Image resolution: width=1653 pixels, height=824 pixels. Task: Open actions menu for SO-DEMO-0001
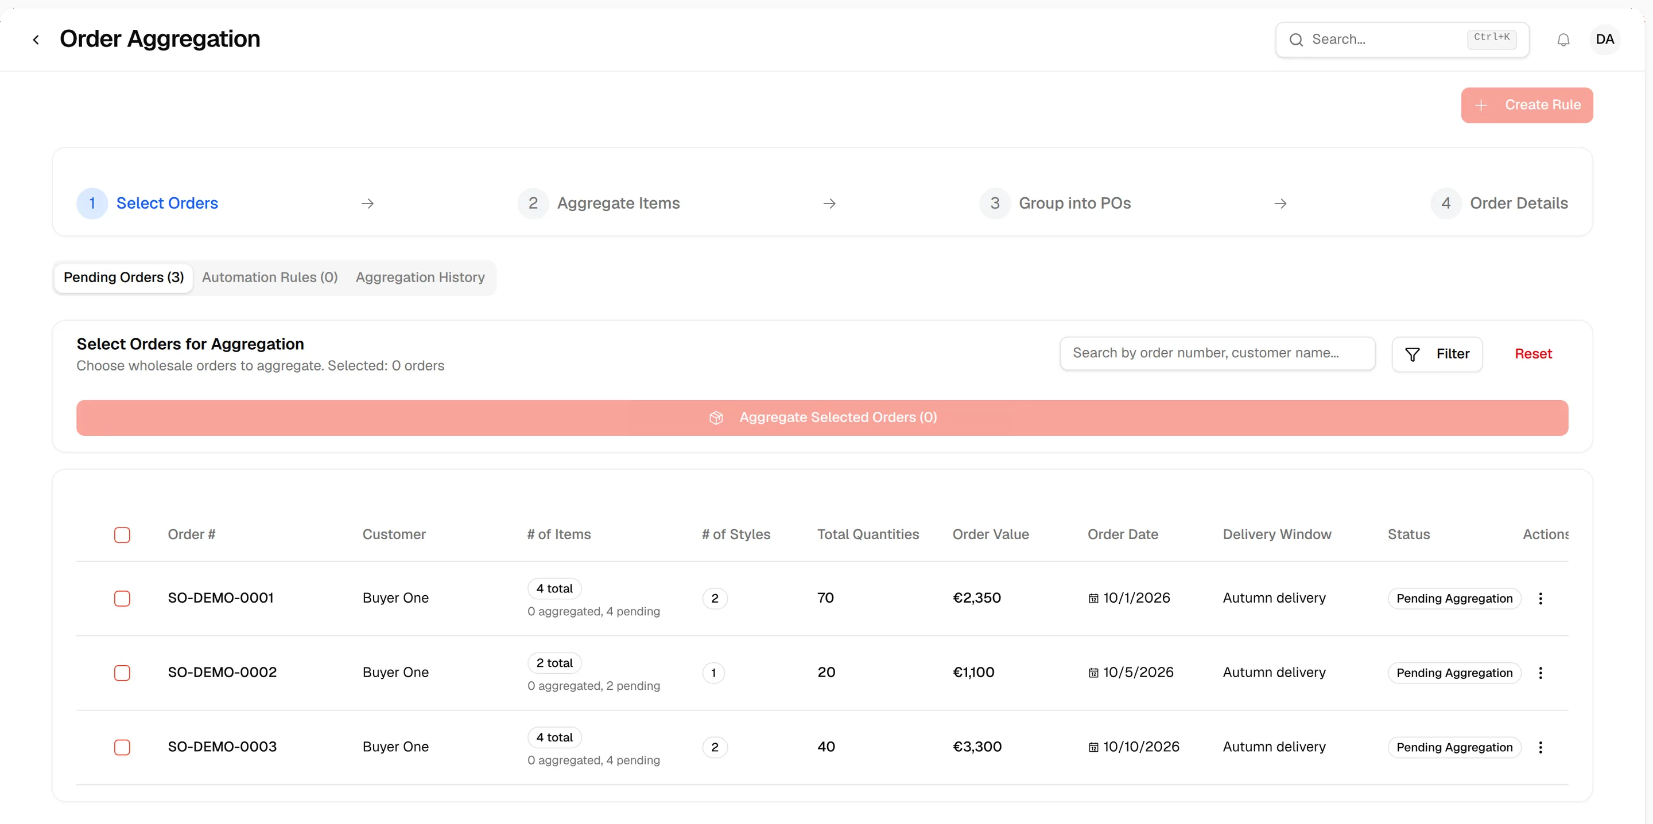[x=1540, y=598]
